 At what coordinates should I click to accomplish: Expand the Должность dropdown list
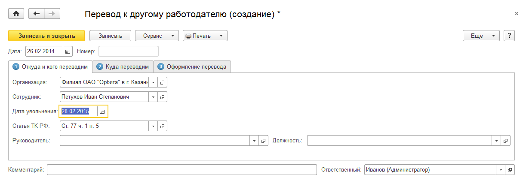point(497,141)
